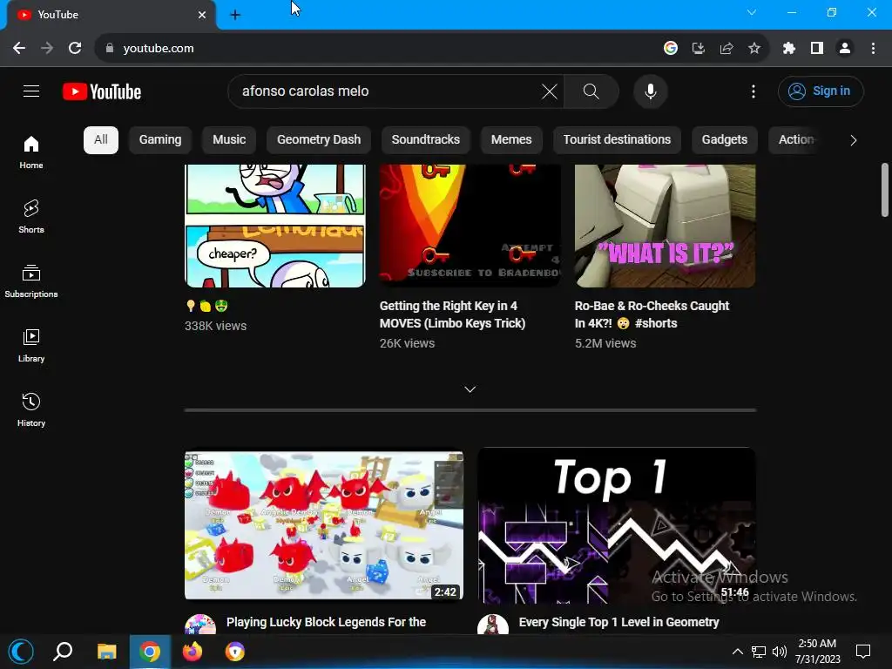Select the Gaming filter chip
This screenshot has width=892, height=669.
[x=160, y=140]
